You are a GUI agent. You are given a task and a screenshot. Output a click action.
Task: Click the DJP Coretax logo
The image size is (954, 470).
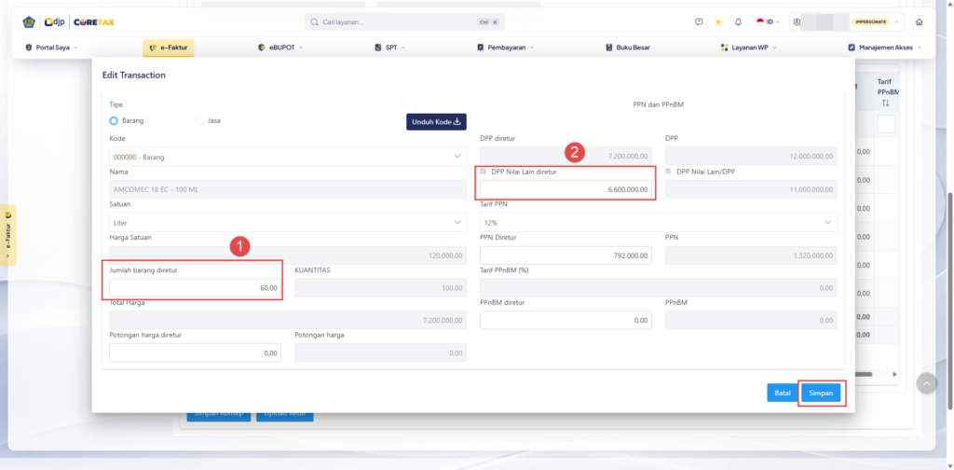(69, 22)
